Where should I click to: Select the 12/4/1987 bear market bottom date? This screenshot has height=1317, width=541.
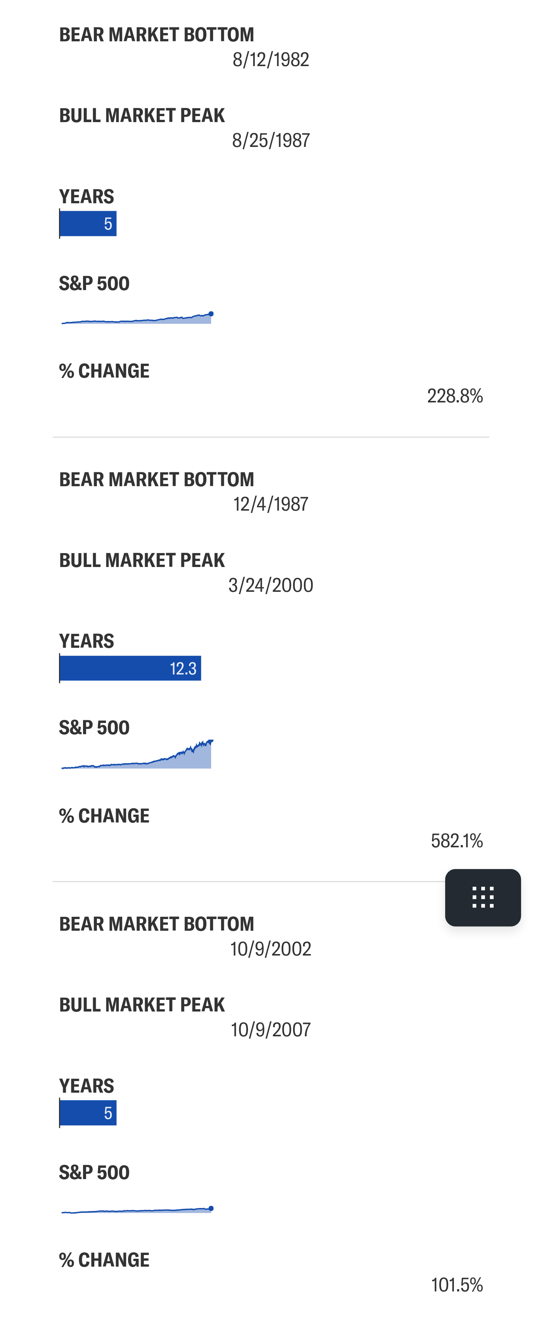point(270,504)
